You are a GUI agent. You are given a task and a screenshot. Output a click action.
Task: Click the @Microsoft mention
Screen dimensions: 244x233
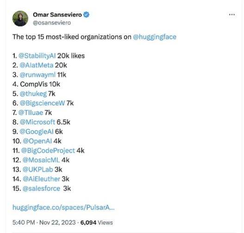[38, 122]
